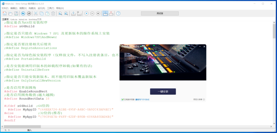
Task: Open the 文件(F) menu
Action: click(5, 8)
